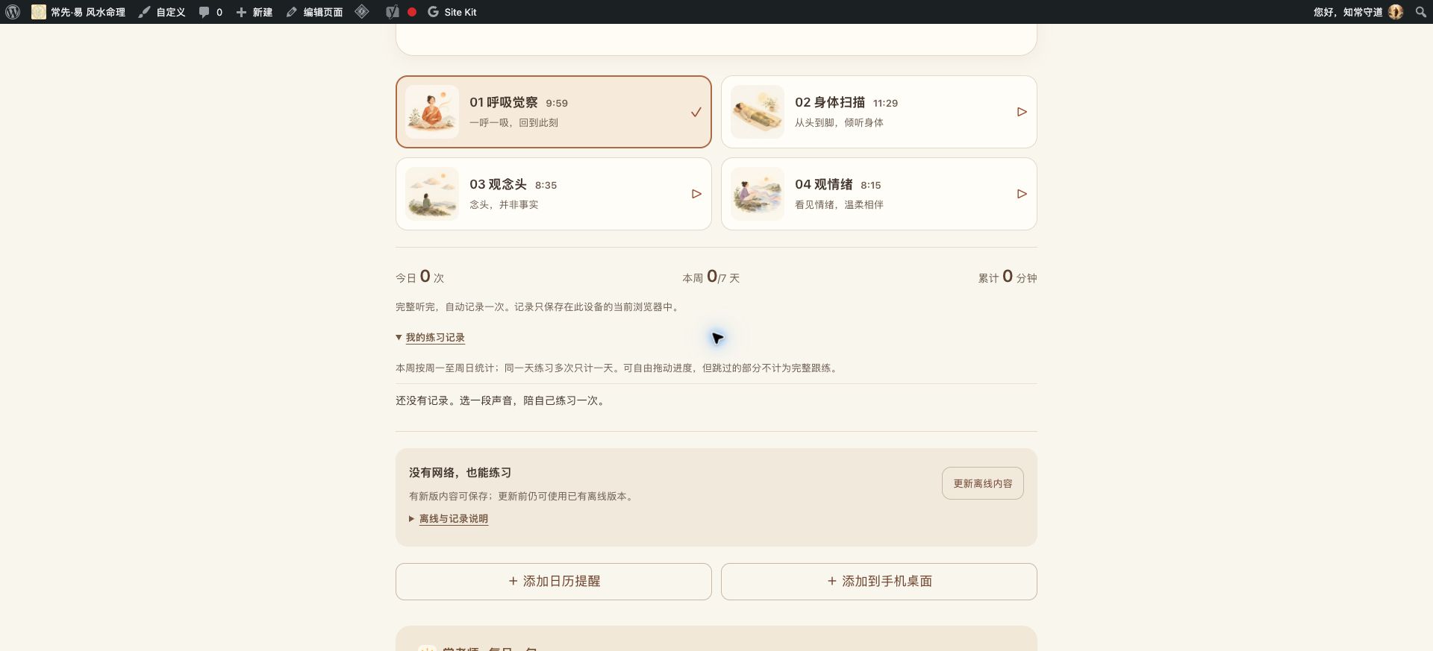The height and width of the screenshot is (651, 1433).
Task: Click the 离线与记录说明 underlined label
Action: click(454, 519)
